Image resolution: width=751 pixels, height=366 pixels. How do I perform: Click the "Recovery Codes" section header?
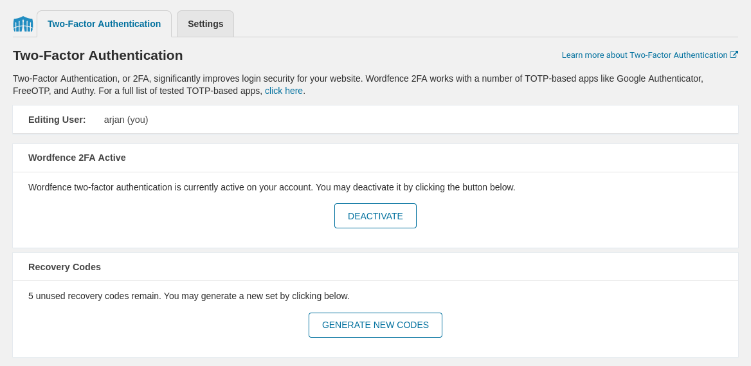tap(64, 267)
